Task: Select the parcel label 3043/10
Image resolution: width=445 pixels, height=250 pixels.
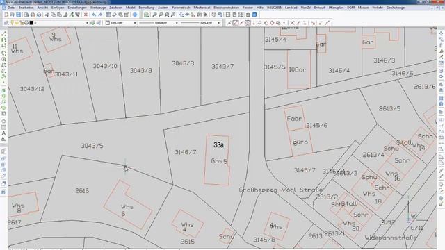Action: point(105,66)
